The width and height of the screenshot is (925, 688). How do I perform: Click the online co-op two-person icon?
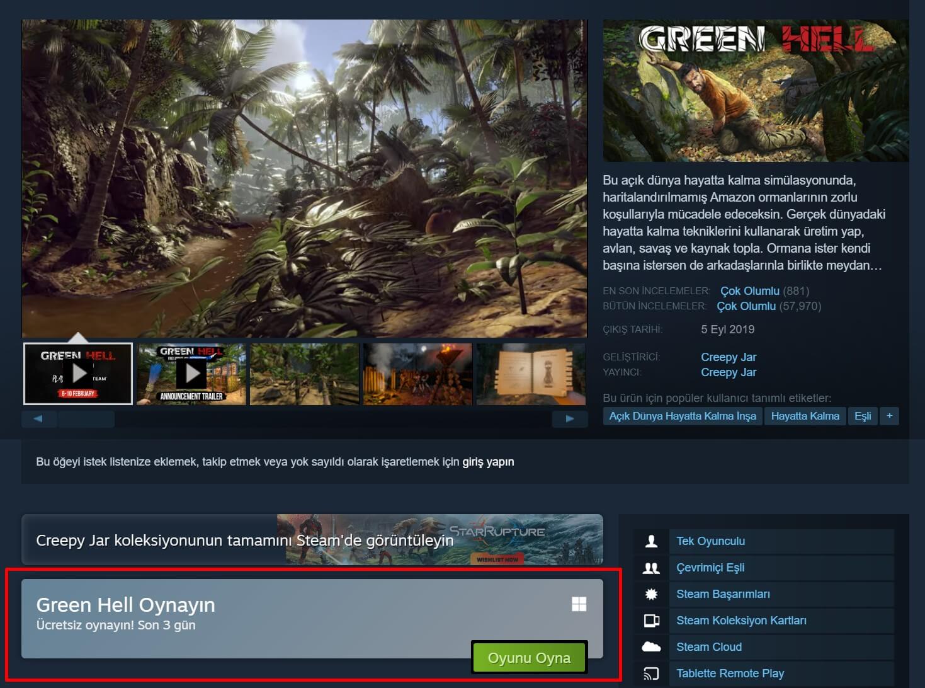pos(651,568)
